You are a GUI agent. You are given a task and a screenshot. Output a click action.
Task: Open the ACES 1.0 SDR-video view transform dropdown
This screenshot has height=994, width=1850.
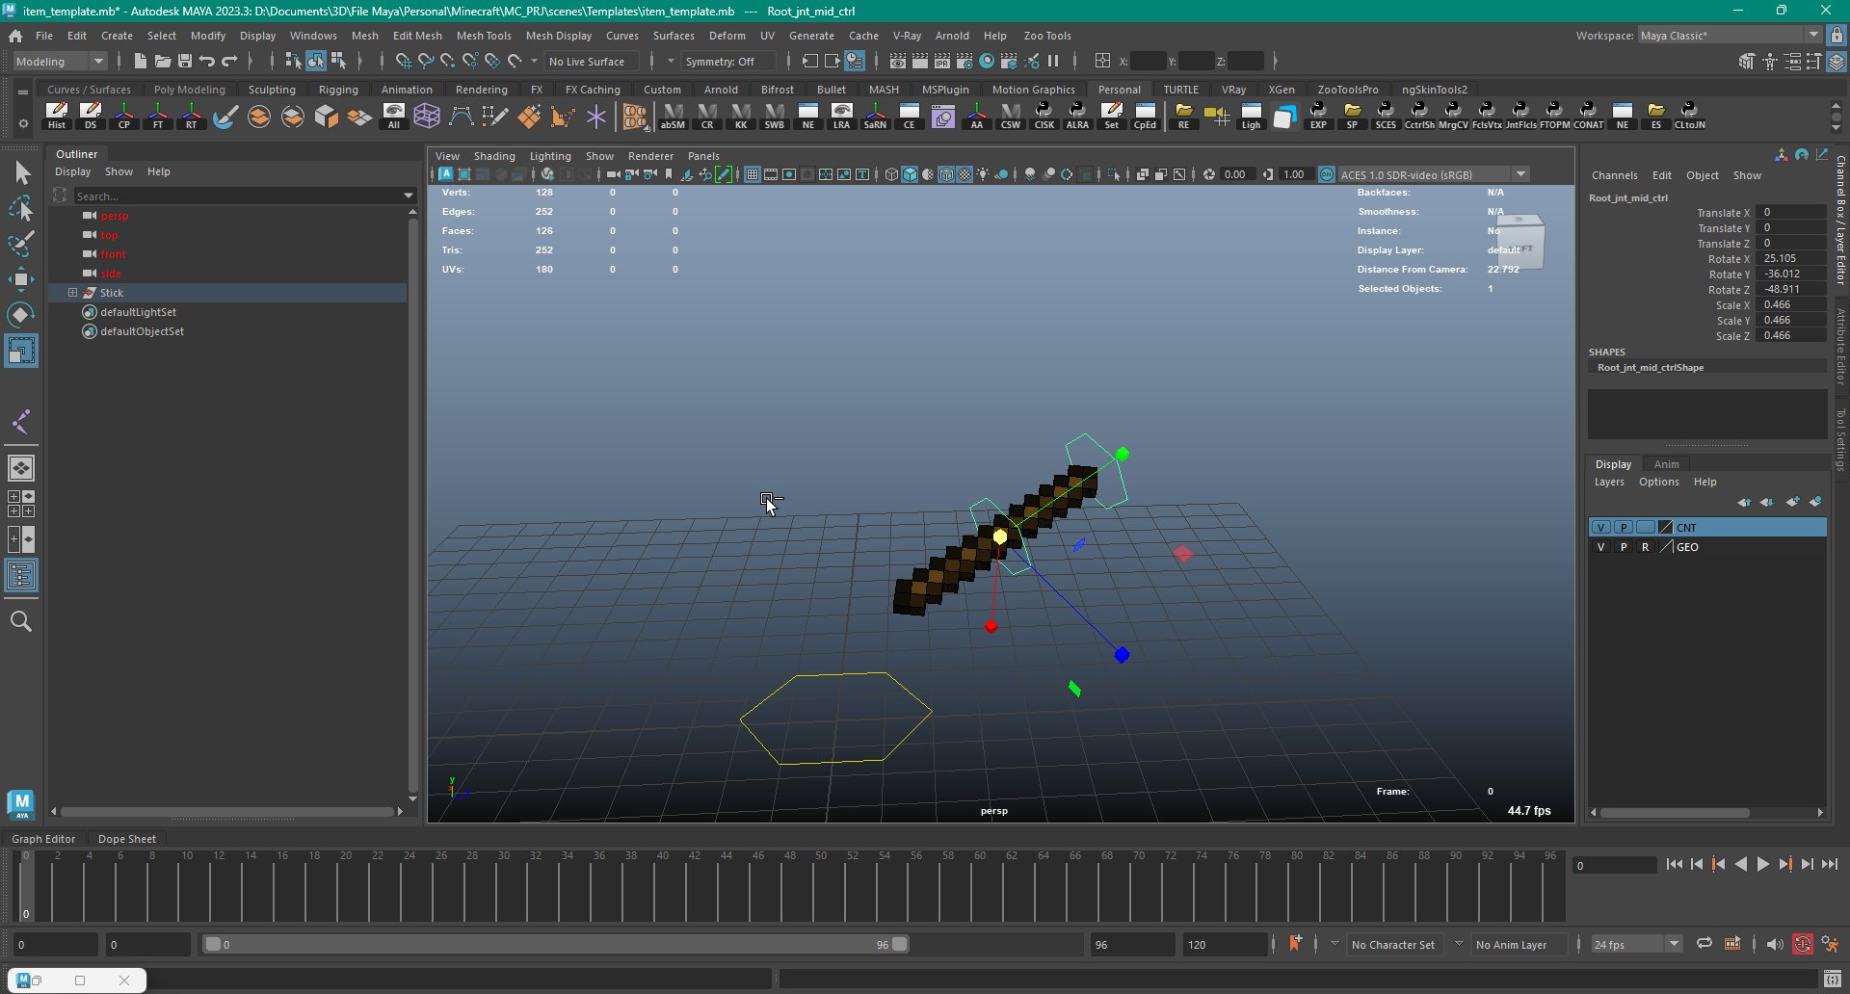pyautogui.click(x=1433, y=174)
